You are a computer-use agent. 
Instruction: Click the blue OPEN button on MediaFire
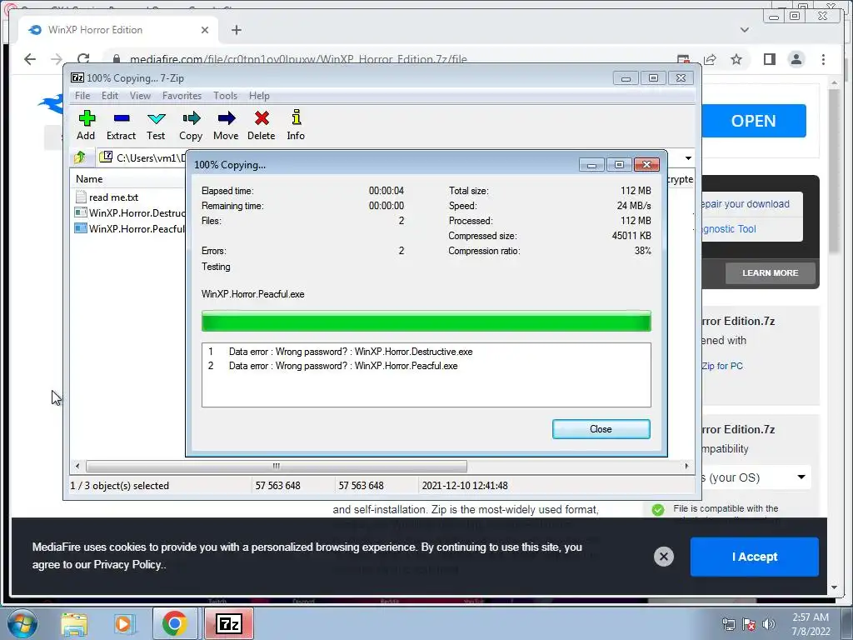[753, 121]
